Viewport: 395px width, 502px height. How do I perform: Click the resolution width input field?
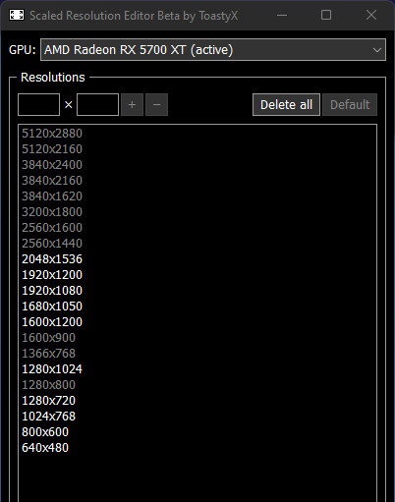click(38, 105)
